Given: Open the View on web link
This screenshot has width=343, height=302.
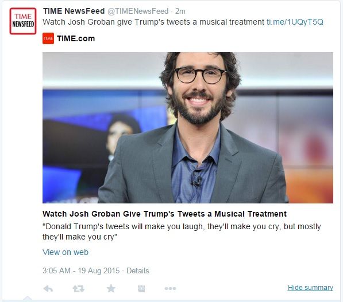Looking at the screenshot, I should pos(65,252).
